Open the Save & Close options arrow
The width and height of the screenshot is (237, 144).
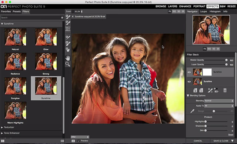pos(233,141)
